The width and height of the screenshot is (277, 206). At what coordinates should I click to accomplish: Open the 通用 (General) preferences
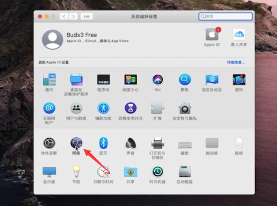(x=49, y=80)
